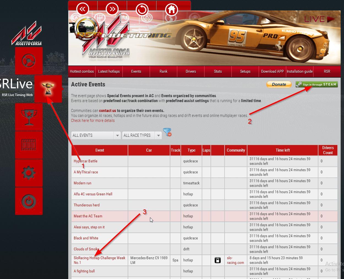Sort by the Event column header
344x279 pixels.
[x=100, y=150]
